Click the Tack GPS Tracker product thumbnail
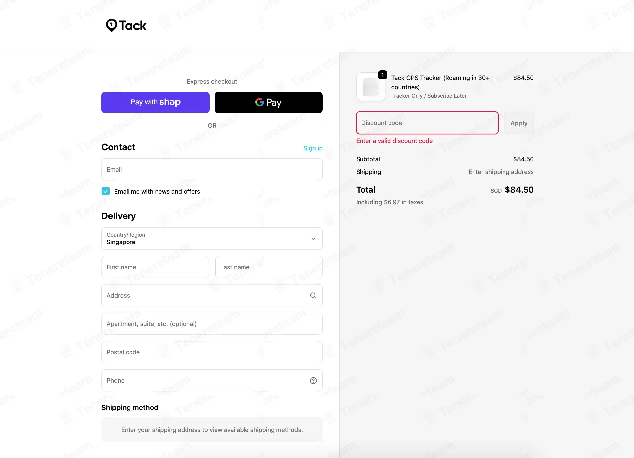This screenshot has height=458, width=634. click(x=371, y=87)
